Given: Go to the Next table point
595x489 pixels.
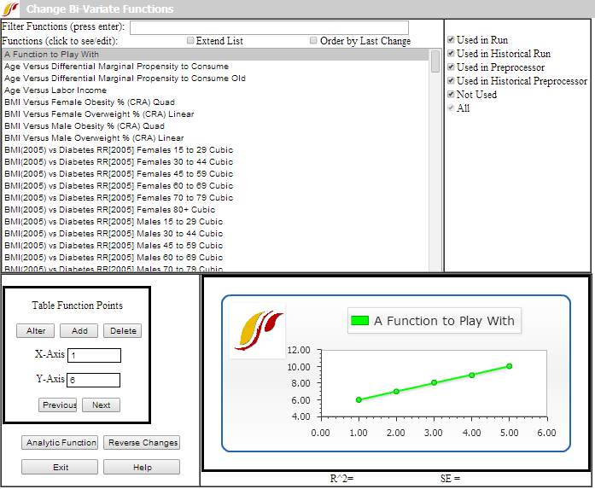Looking at the screenshot, I should tap(101, 405).
